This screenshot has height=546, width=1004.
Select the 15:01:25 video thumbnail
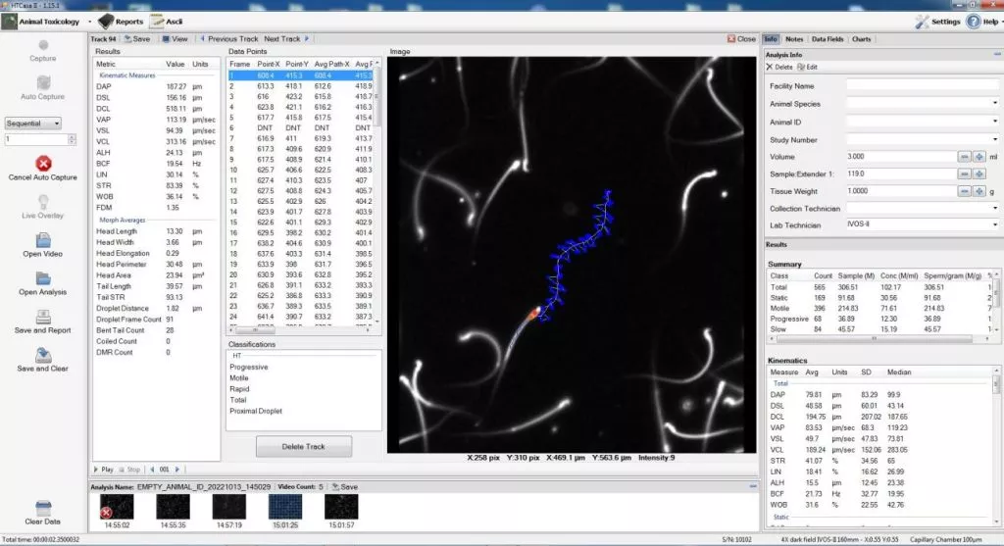click(x=285, y=507)
